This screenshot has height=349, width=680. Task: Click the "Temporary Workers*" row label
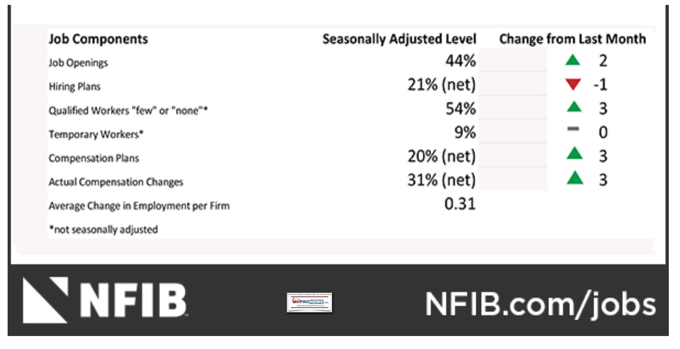click(96, 134)
